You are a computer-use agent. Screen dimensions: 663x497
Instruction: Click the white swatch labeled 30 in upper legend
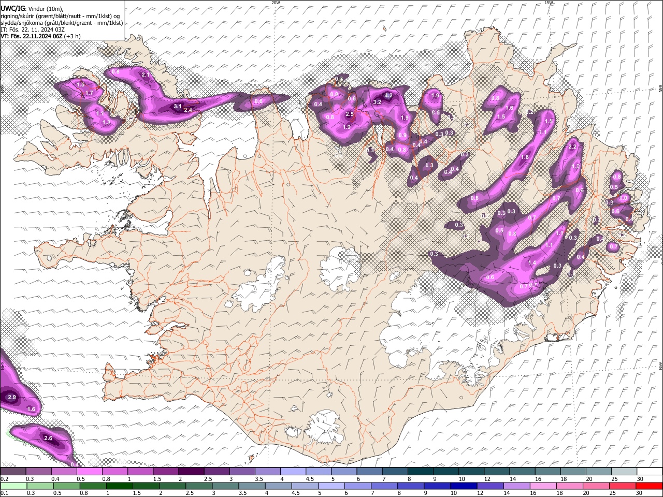648,472
